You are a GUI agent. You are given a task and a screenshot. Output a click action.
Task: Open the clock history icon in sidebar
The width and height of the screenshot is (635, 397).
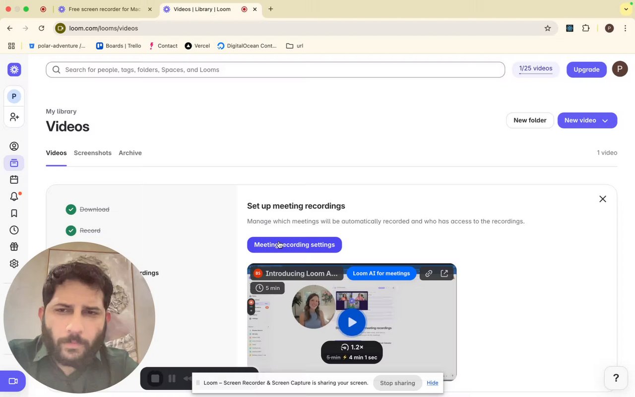click(x=14, y=230)
